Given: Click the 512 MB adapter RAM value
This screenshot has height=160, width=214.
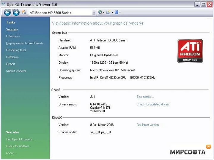Looking at the screenshot, I should click(95, 48).
